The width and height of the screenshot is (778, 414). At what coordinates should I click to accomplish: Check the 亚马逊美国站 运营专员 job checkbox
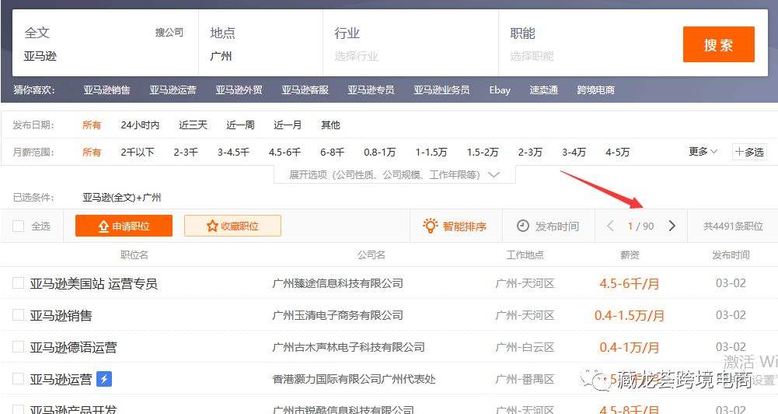tap(19, 283)
